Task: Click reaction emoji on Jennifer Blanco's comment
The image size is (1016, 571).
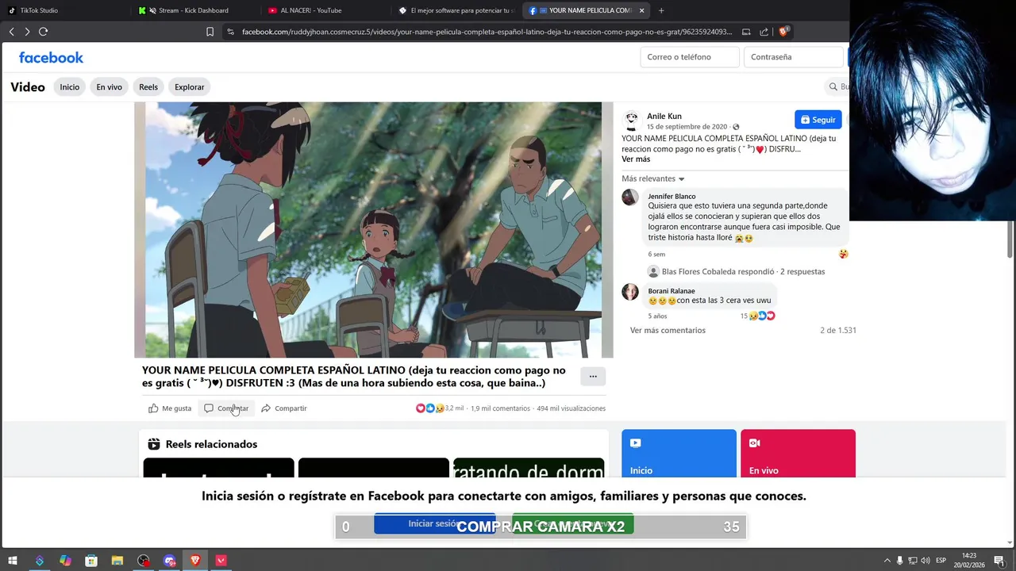Action: pos(843,254)
